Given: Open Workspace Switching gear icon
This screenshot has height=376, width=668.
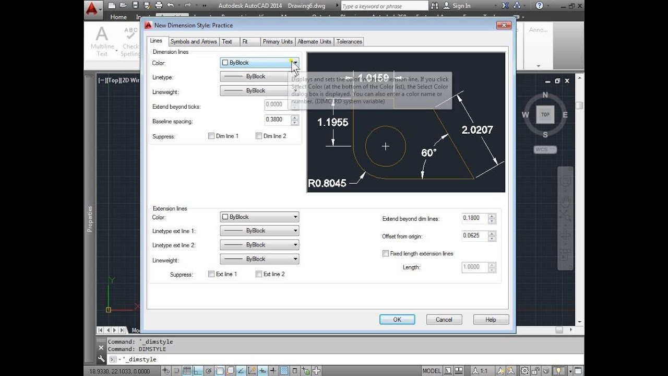Looking at the screenshot, I should 524,371.
